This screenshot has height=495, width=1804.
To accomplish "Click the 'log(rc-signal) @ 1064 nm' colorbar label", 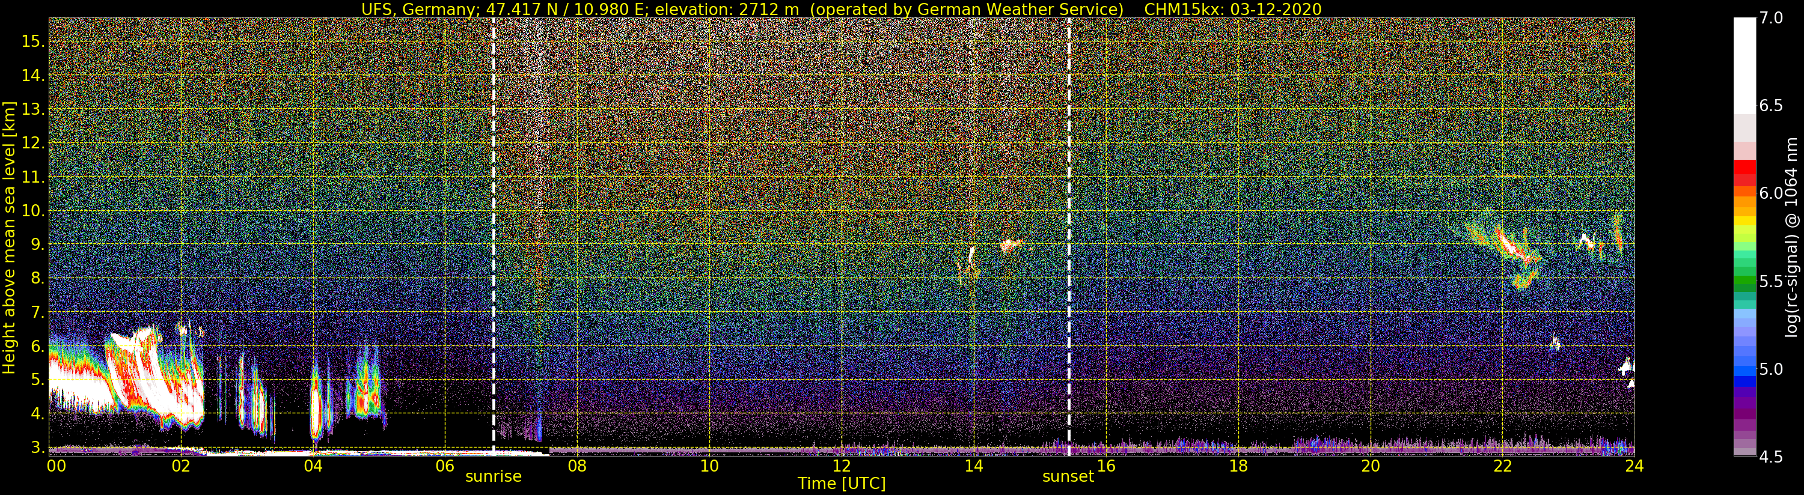I will click(x=1793, y=237).
